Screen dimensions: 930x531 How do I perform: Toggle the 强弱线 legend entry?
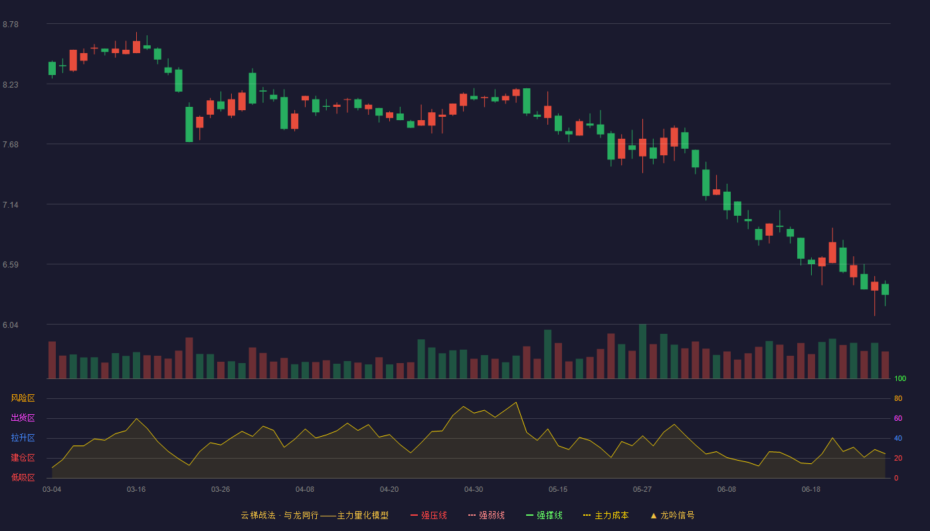coord(486,515)
